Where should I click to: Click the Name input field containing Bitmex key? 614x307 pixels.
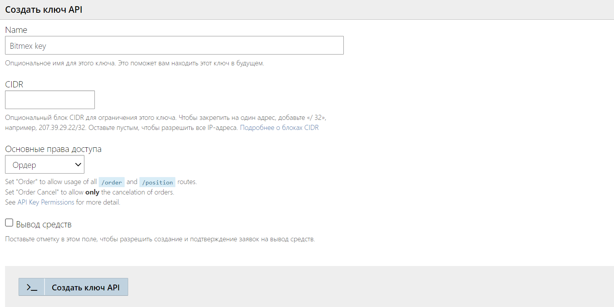174,46
